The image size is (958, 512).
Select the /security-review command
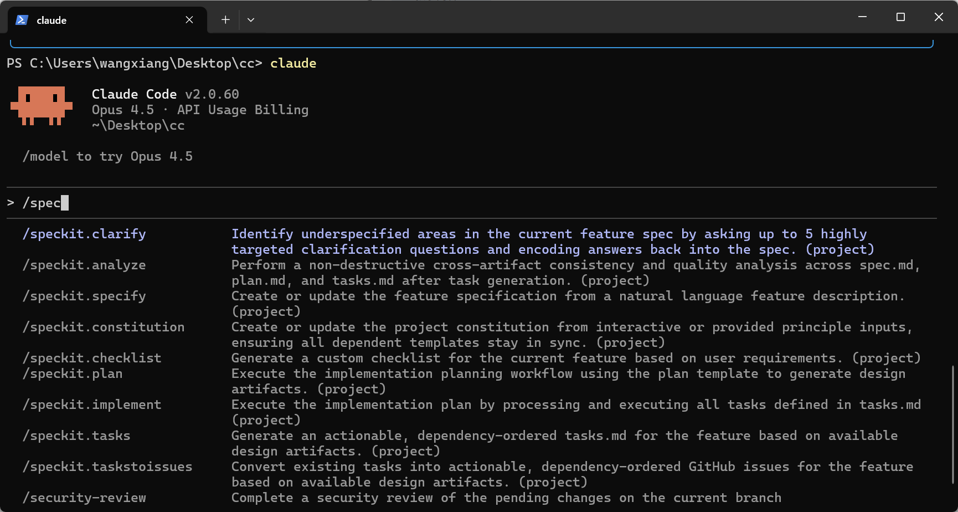pos(84,498)
